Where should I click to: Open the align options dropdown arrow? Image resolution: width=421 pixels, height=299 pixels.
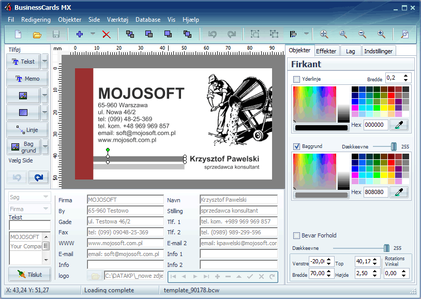(x=306, y=34)
